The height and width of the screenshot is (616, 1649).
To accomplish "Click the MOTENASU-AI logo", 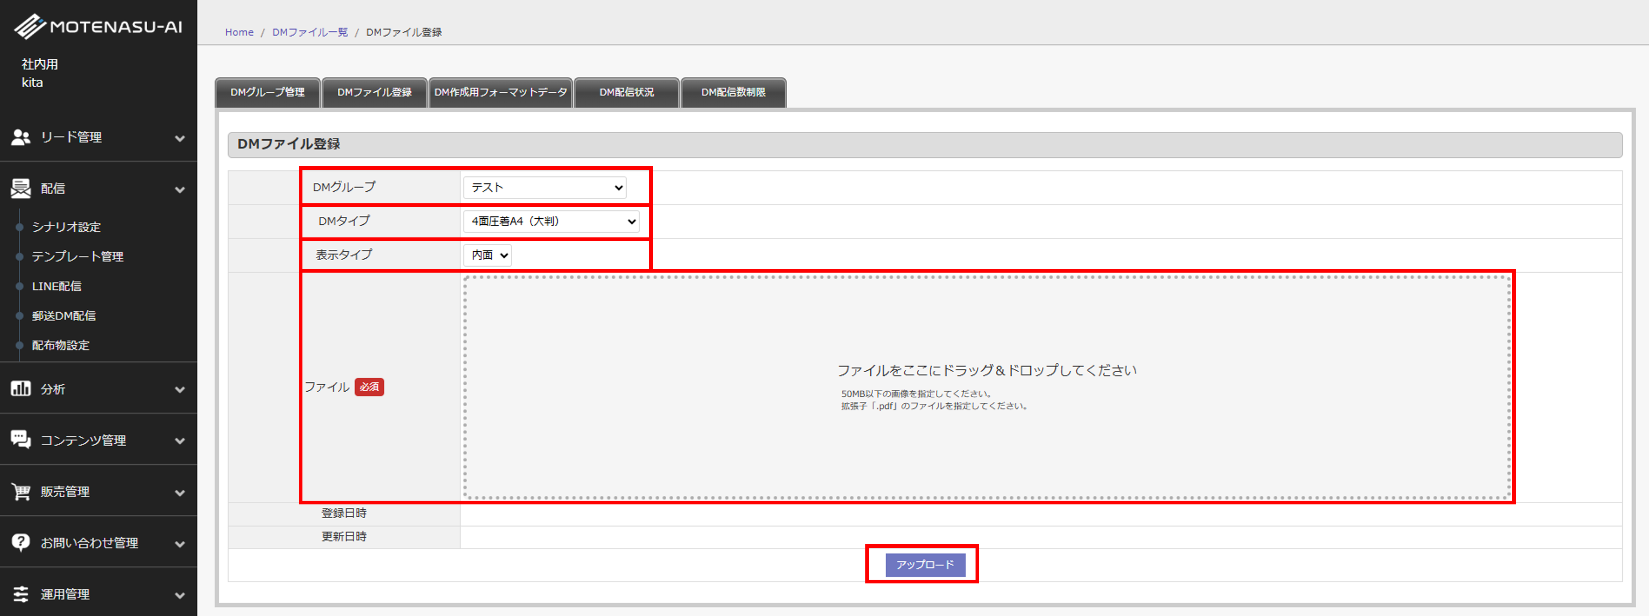I will (98, 26).
